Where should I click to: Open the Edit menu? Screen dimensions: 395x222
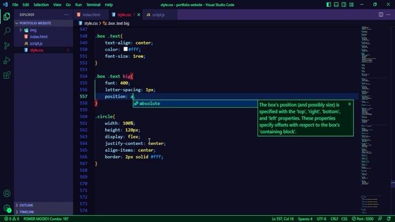pos(26,4)
